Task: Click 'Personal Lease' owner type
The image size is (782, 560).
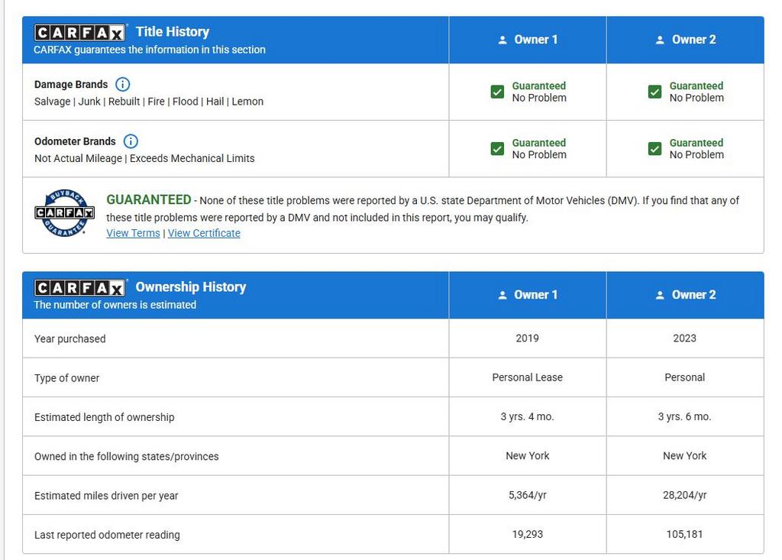Action: tap(527, 377)
